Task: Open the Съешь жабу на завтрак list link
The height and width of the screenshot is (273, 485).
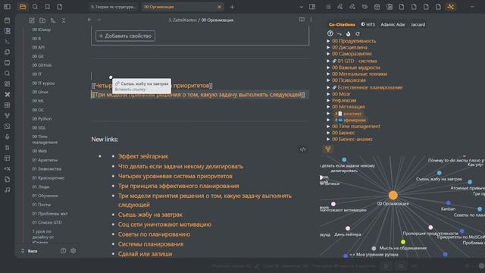Action: (150, 215)
